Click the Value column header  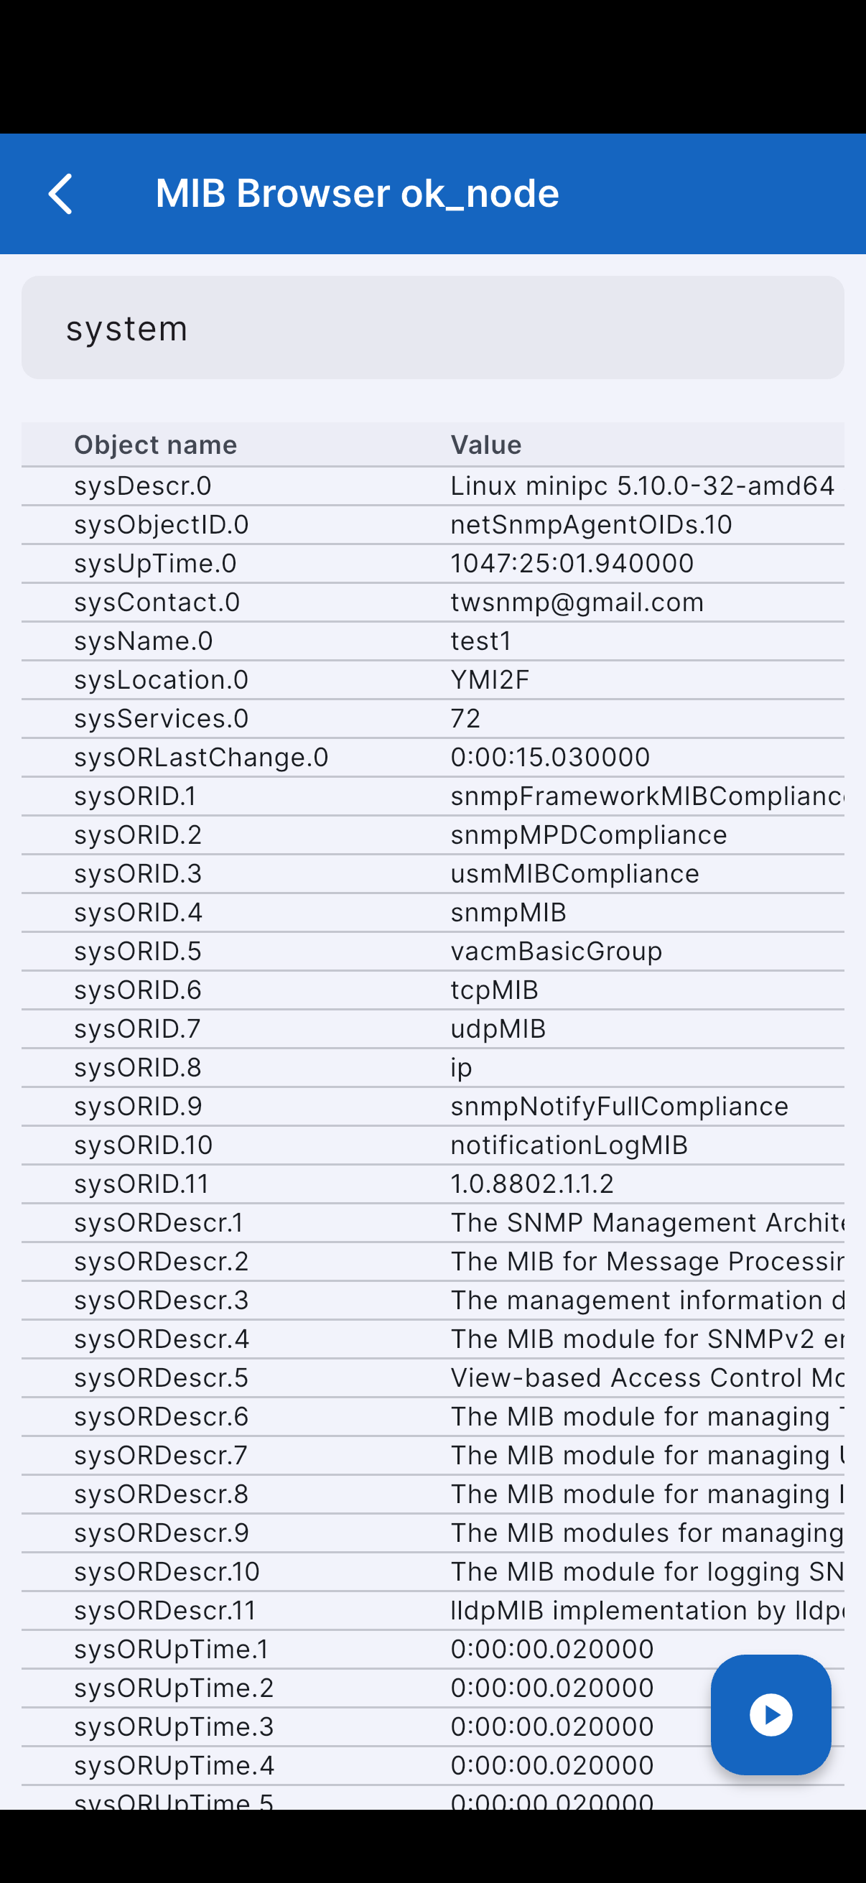click(486, 445)
